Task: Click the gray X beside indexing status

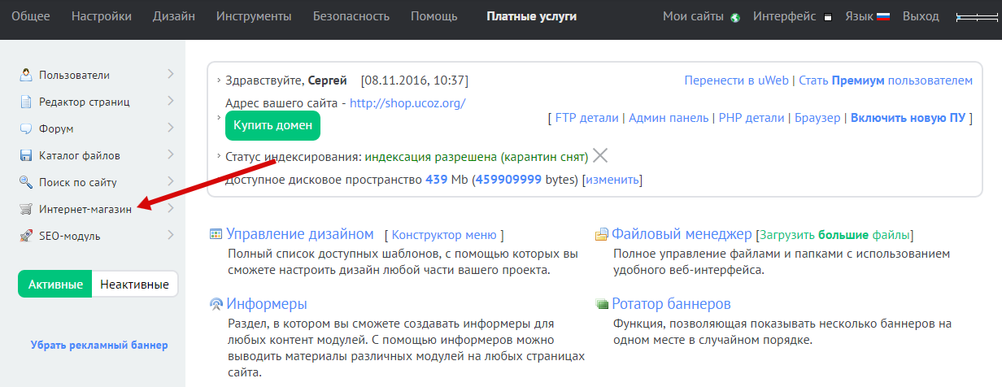Action: 600,155
